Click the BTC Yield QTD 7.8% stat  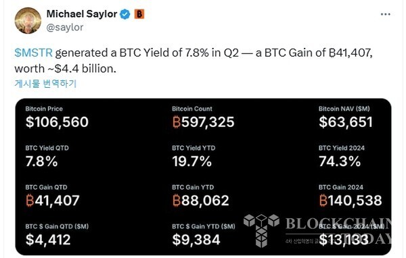(x=41, y=161)
